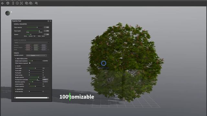Viewport: 207px width, 116px height.
Task: Click the Presets heading
Action: coord(16,53)
